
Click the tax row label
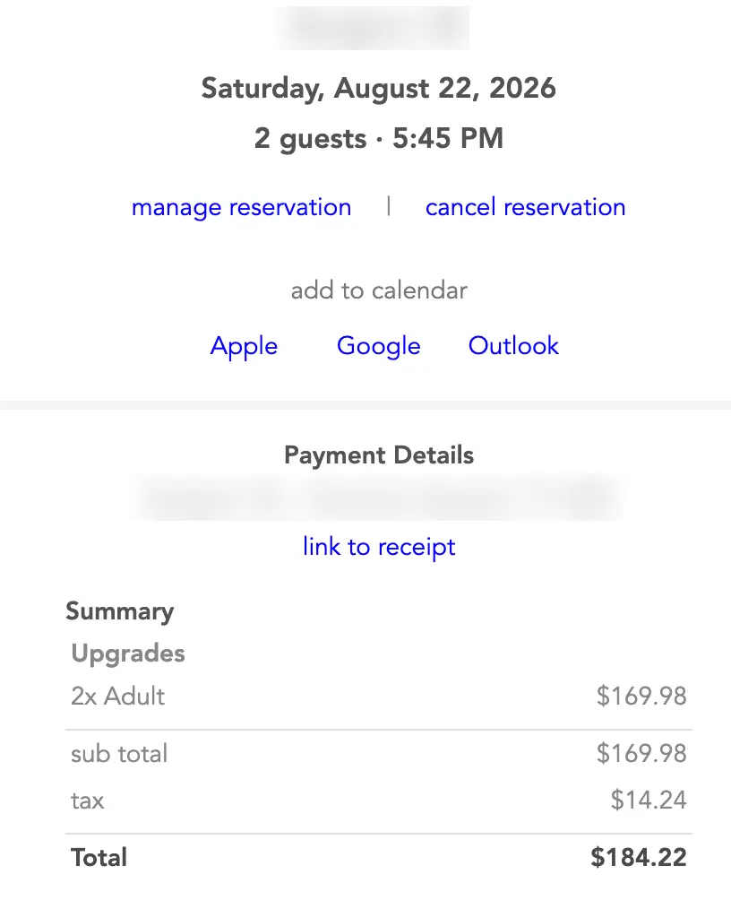(87, 801)
